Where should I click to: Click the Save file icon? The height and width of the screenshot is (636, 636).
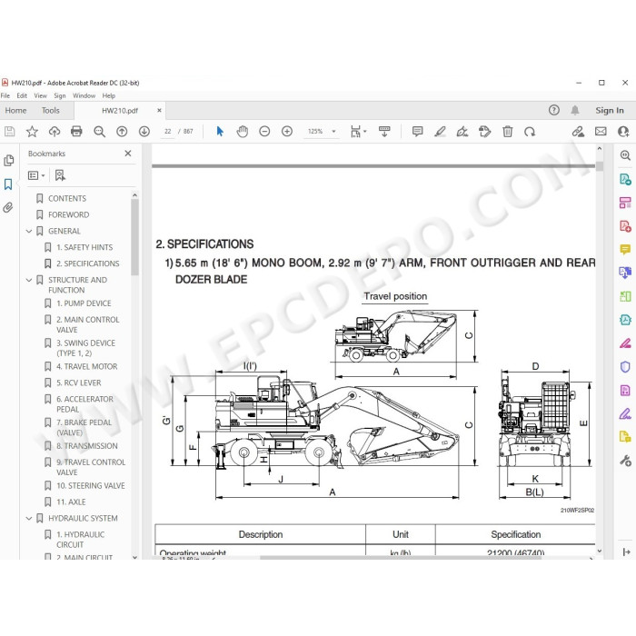[x=9, y=132]
